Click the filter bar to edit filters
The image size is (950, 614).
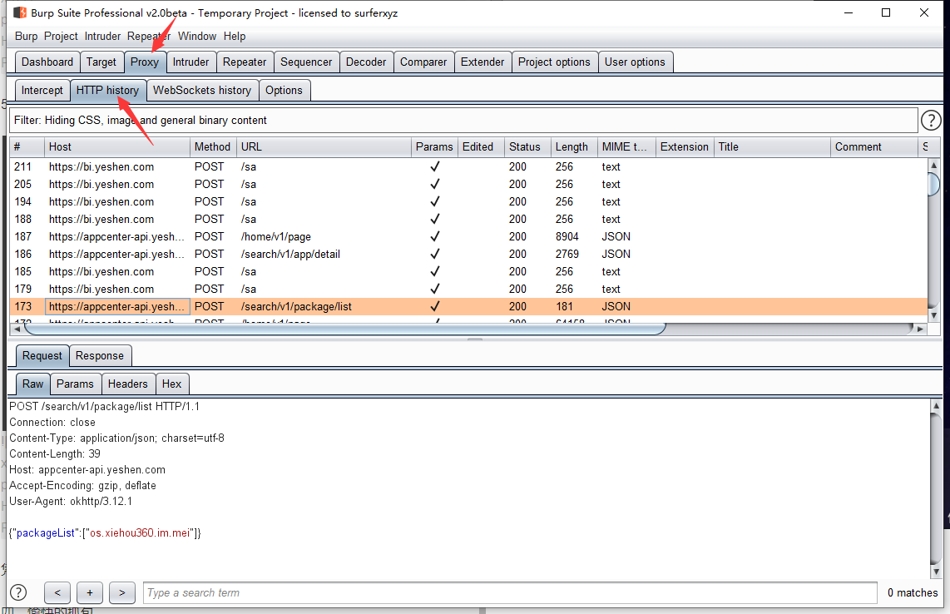463,120
